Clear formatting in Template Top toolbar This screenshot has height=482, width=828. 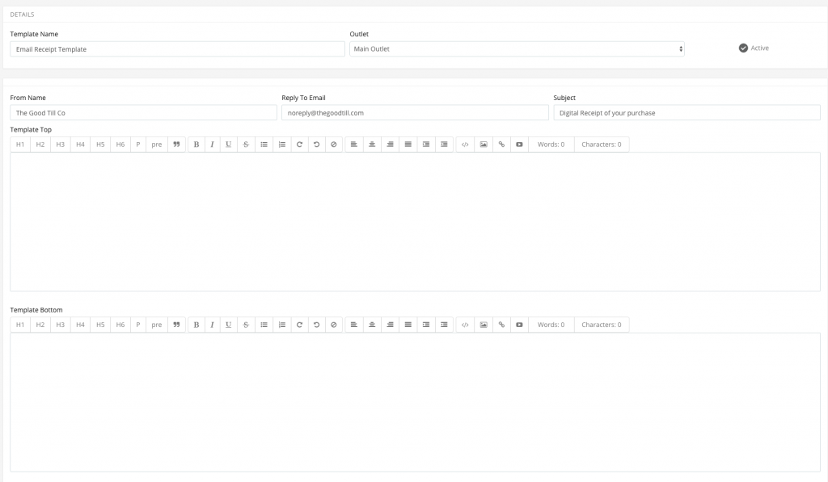point(334,145)
